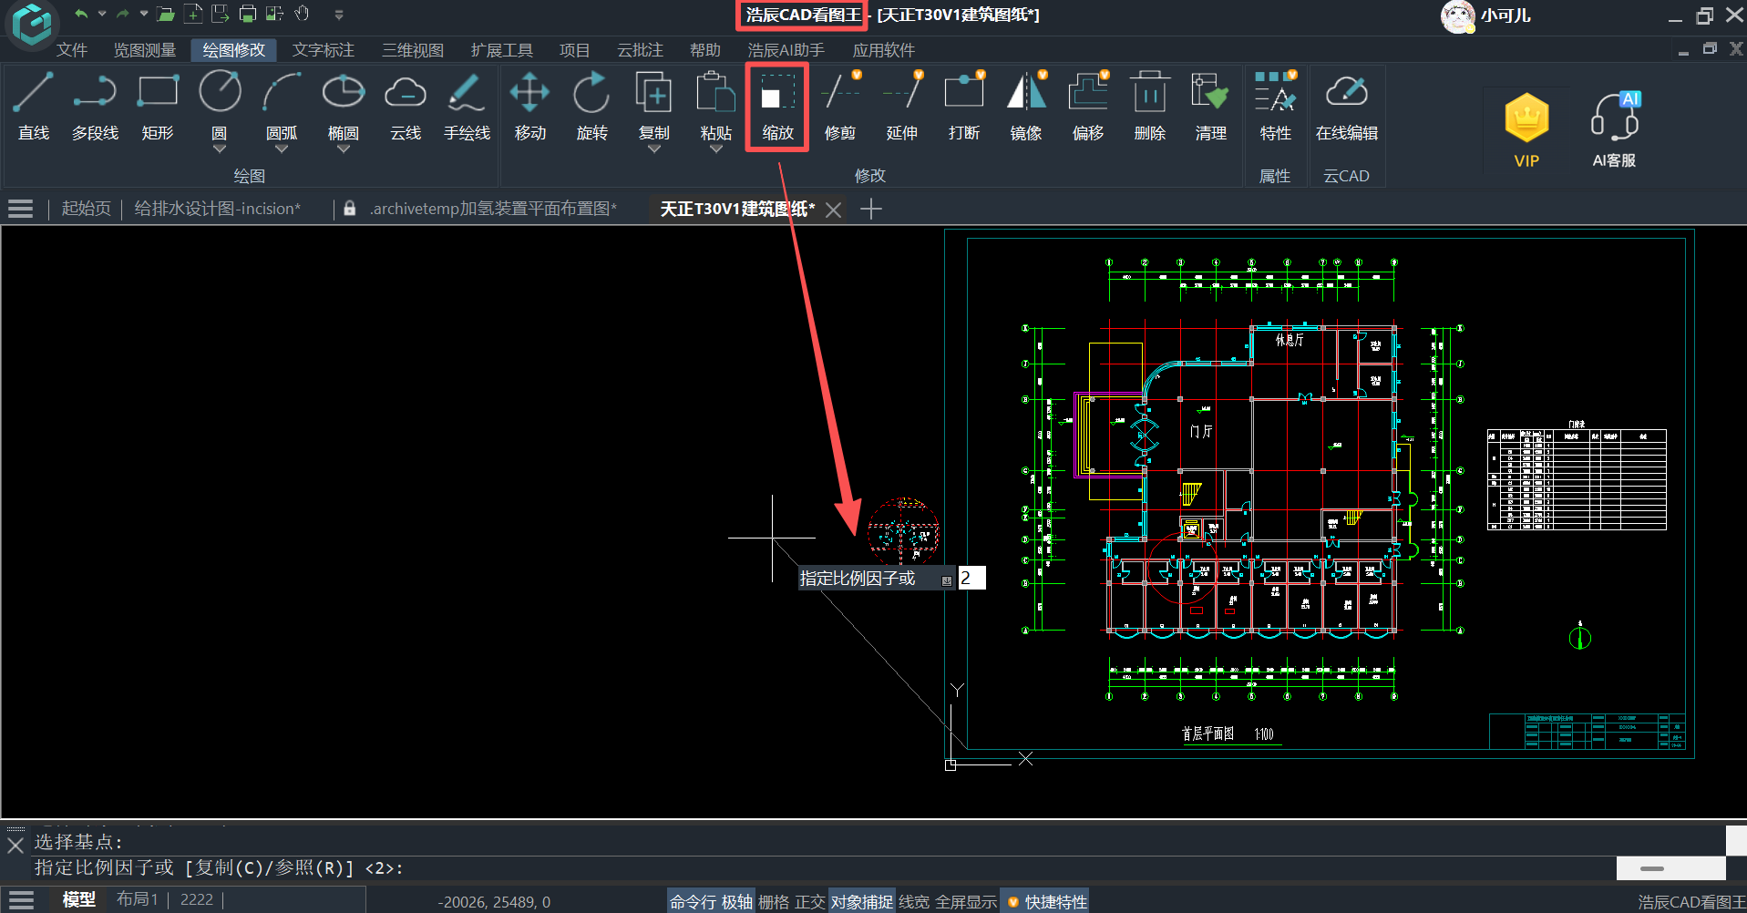Switch to the 浩辰AI助手 ribbon tab
Image resolution: width=1747 pixels, height=913 pixels.
click(786, 50)
